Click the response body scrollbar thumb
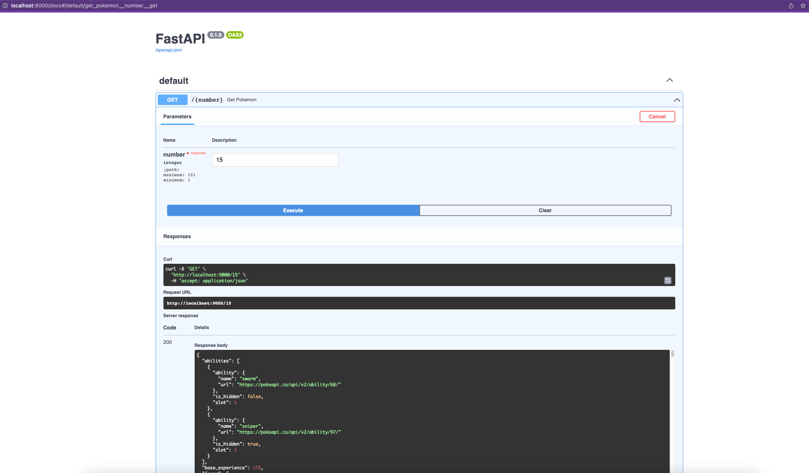 point(672,354)
